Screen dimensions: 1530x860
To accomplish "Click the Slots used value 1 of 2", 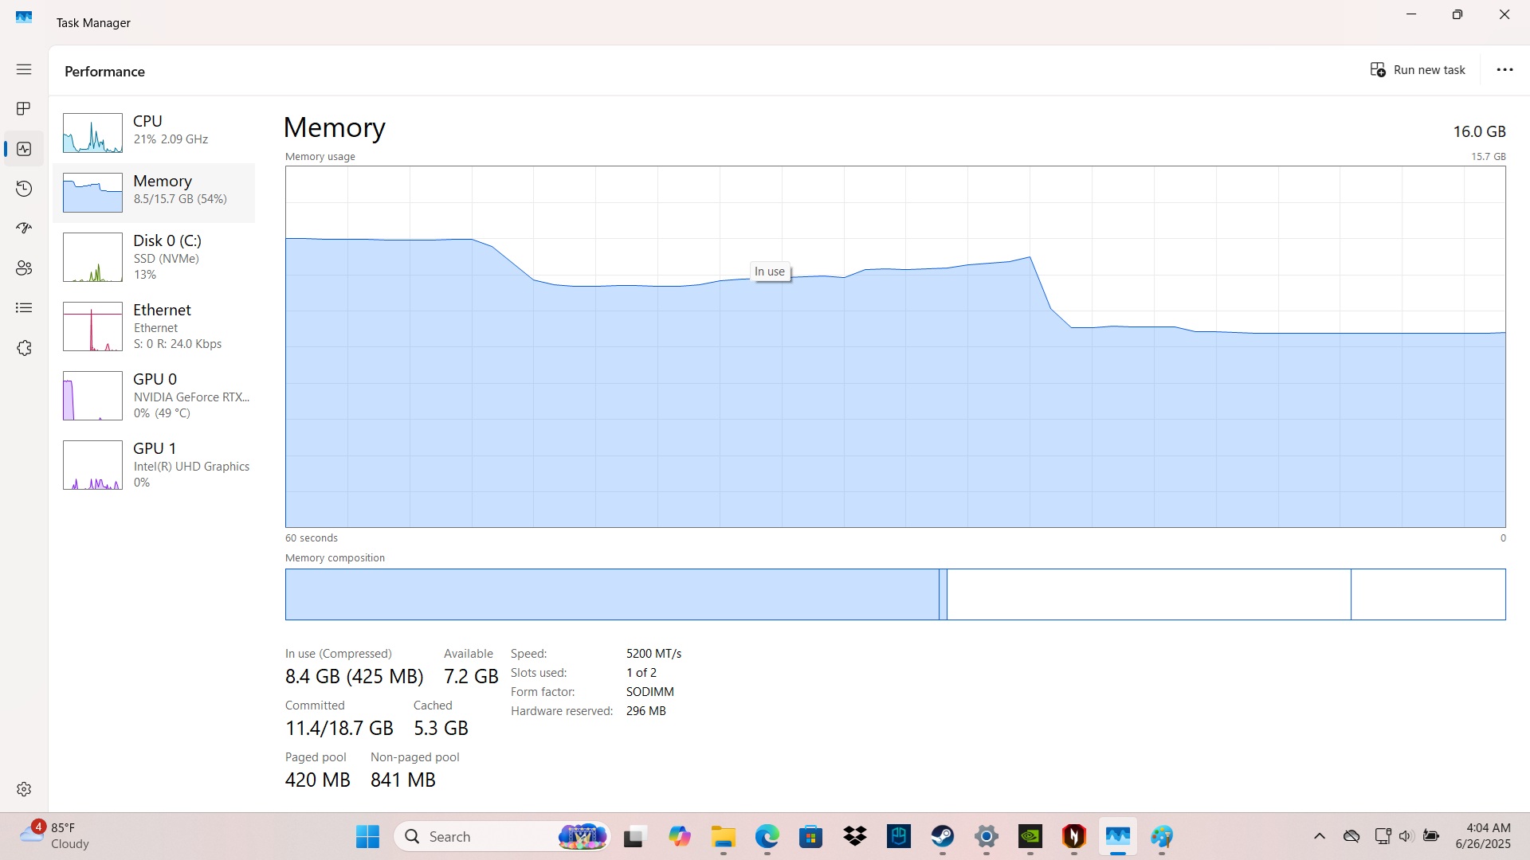I will click(x=641, y=673).
